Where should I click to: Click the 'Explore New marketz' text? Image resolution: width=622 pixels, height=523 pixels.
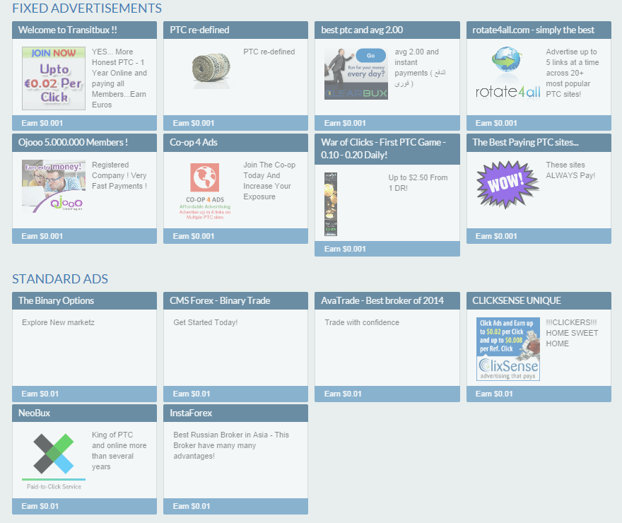click(58, 323)
